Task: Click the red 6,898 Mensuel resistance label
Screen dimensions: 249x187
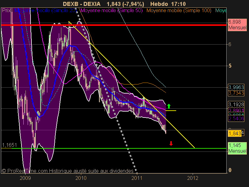Action: coord(237,25)
